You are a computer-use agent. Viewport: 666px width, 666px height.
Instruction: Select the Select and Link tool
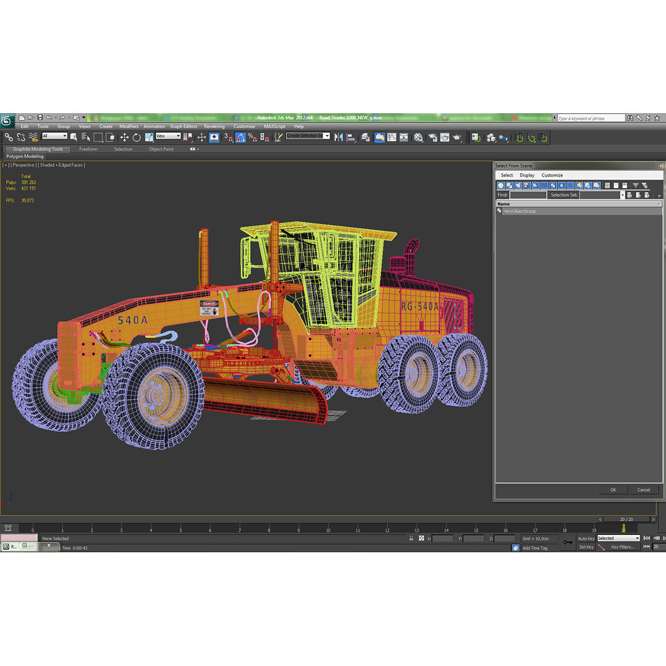point(9,137)
